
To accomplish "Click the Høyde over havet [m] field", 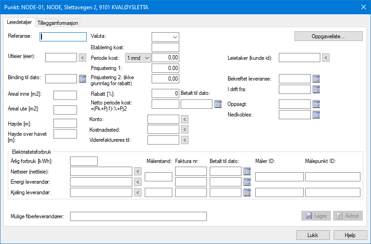I will 65,134.
